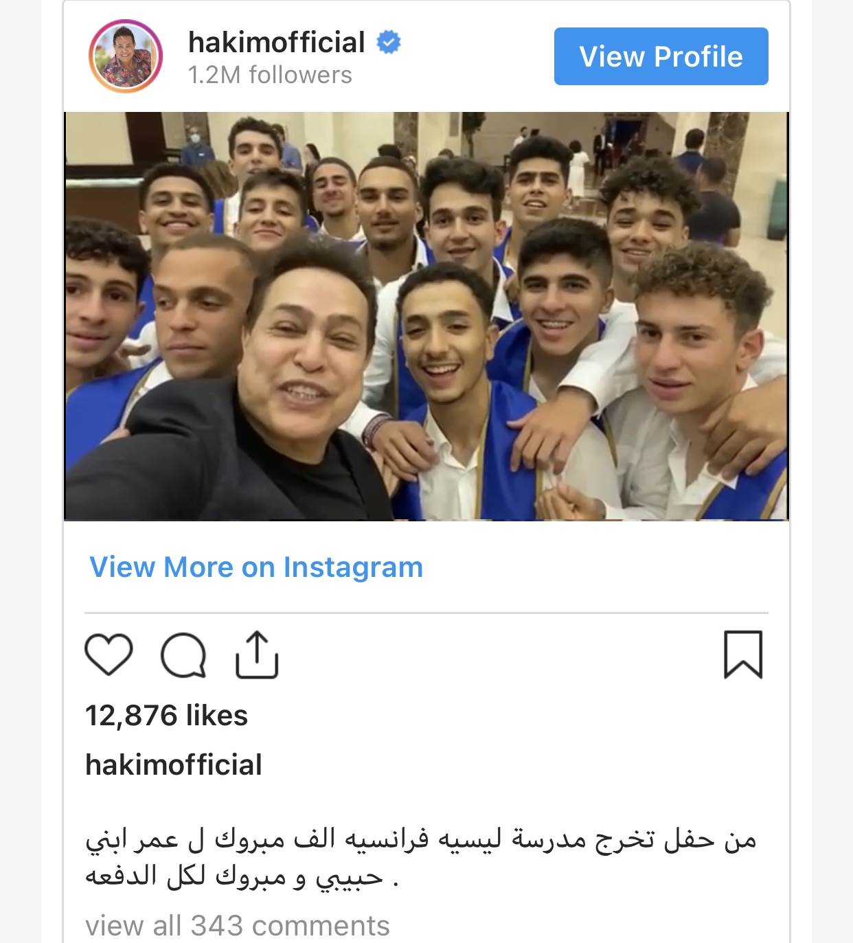The image size is (853, 943).
Task: Expand view all 343 comments
Action: point(238,926)
